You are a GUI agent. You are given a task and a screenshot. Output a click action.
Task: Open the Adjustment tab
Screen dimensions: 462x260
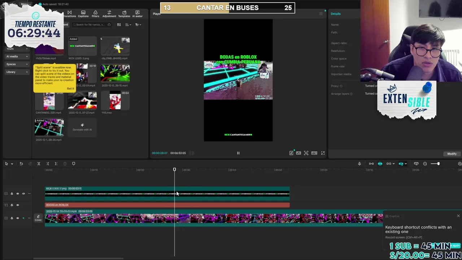[x=109, y=14]
